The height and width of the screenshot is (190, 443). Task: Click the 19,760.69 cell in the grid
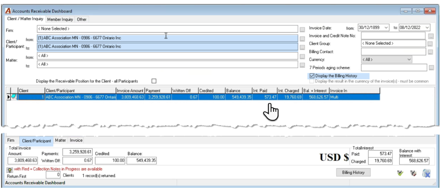coord(290,97)
